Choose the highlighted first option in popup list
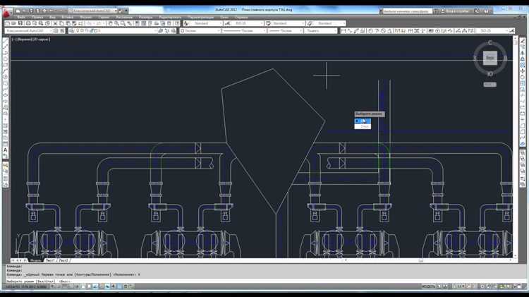This screenshot has height=297, width=529. 363,121
